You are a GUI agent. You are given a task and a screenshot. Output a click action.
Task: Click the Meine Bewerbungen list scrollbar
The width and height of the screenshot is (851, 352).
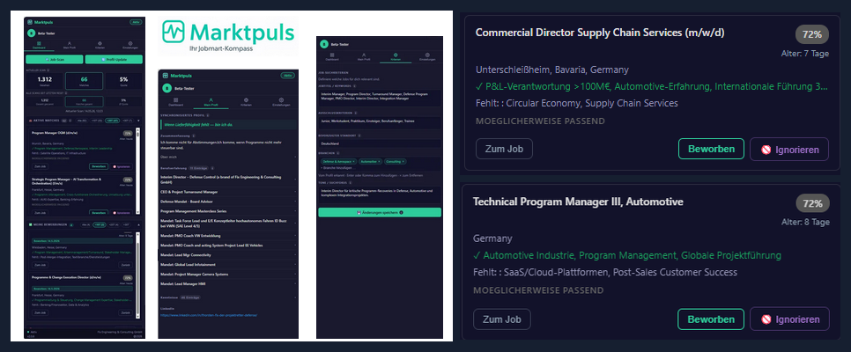(137, 275)
